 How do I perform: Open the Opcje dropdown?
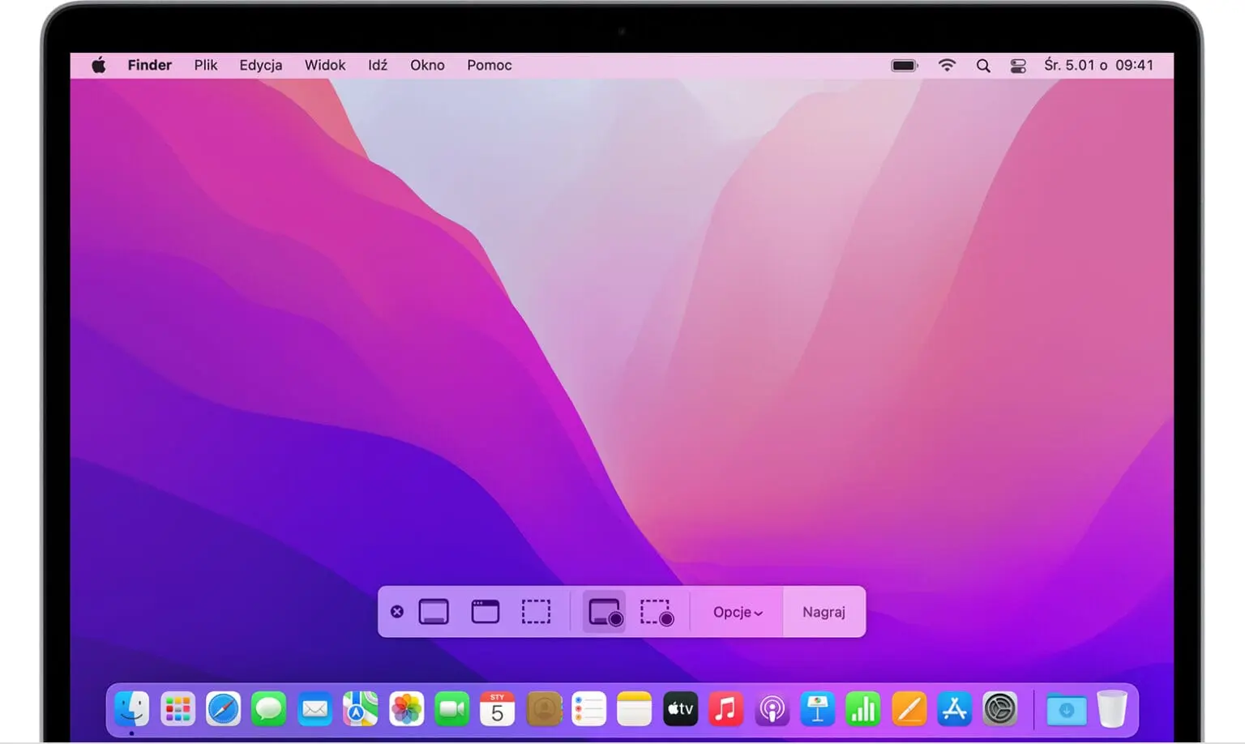736,612
